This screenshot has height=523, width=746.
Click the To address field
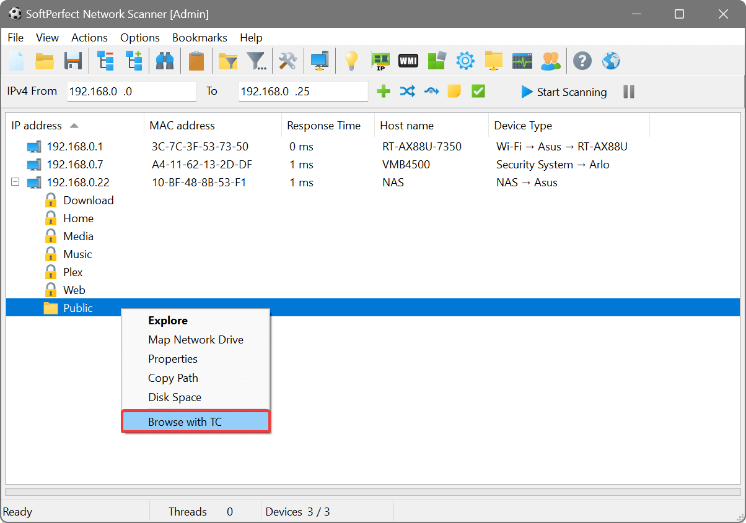click(x=303, y=92)
